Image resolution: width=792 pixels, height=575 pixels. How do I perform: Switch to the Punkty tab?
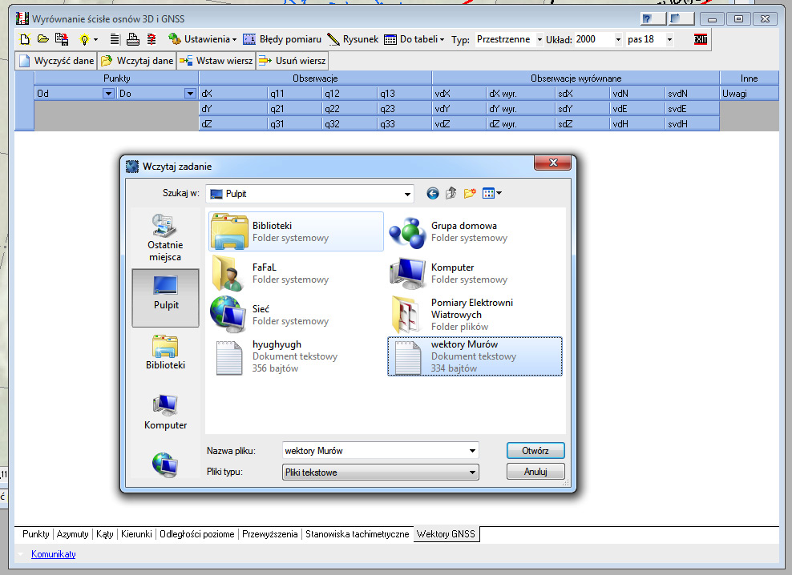click(x=36, y=534)
